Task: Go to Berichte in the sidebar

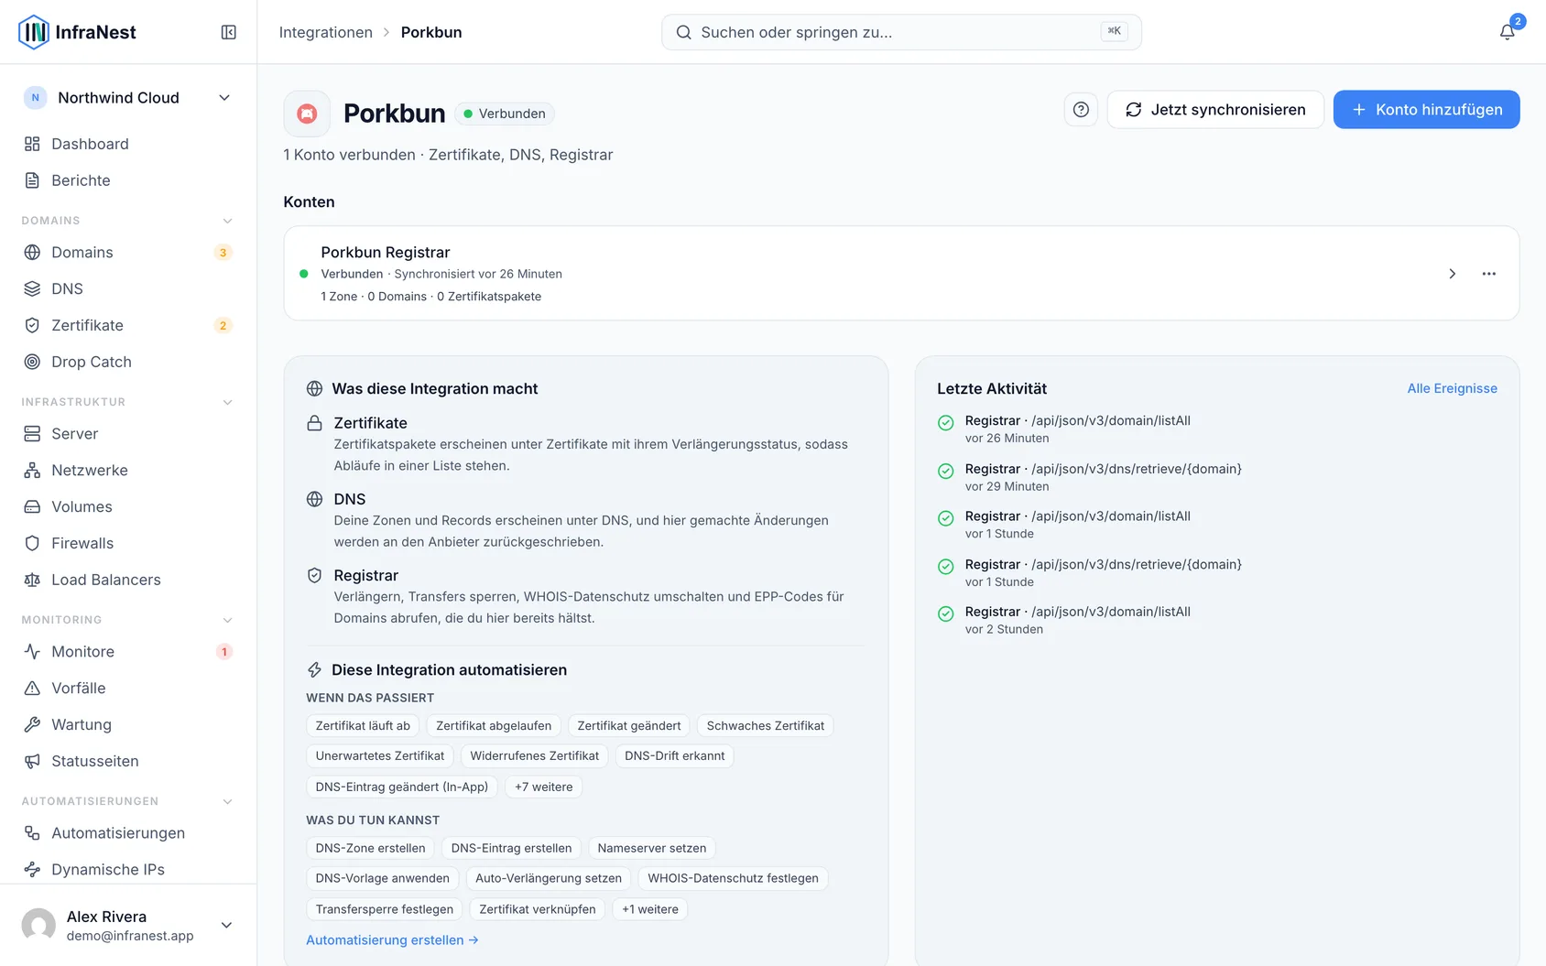Action: pos(127,180)
